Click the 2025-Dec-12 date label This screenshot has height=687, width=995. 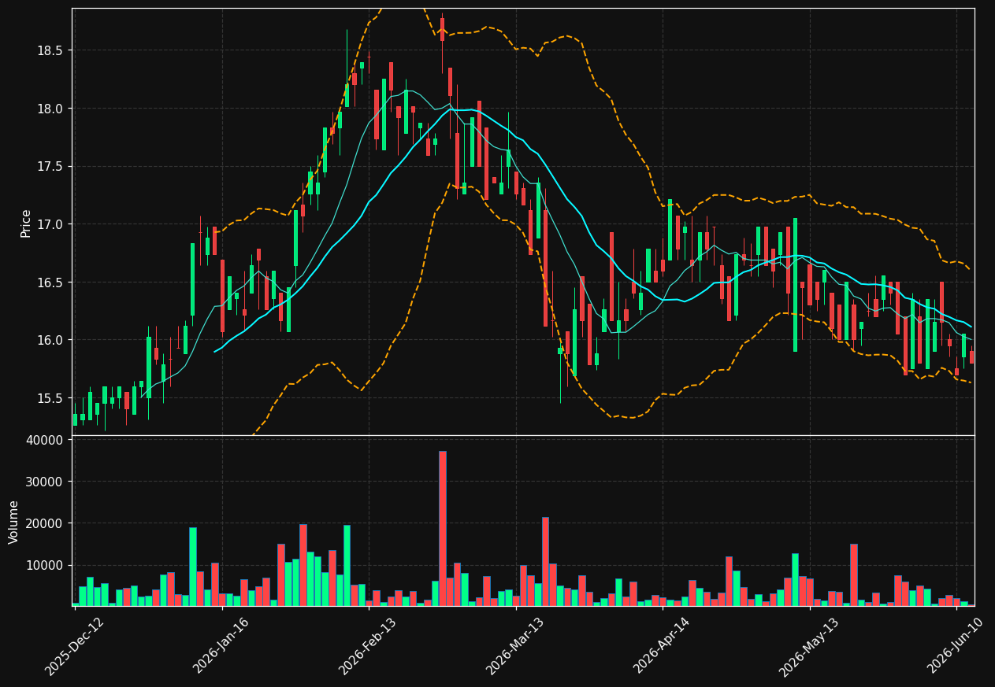click(75, 646)
